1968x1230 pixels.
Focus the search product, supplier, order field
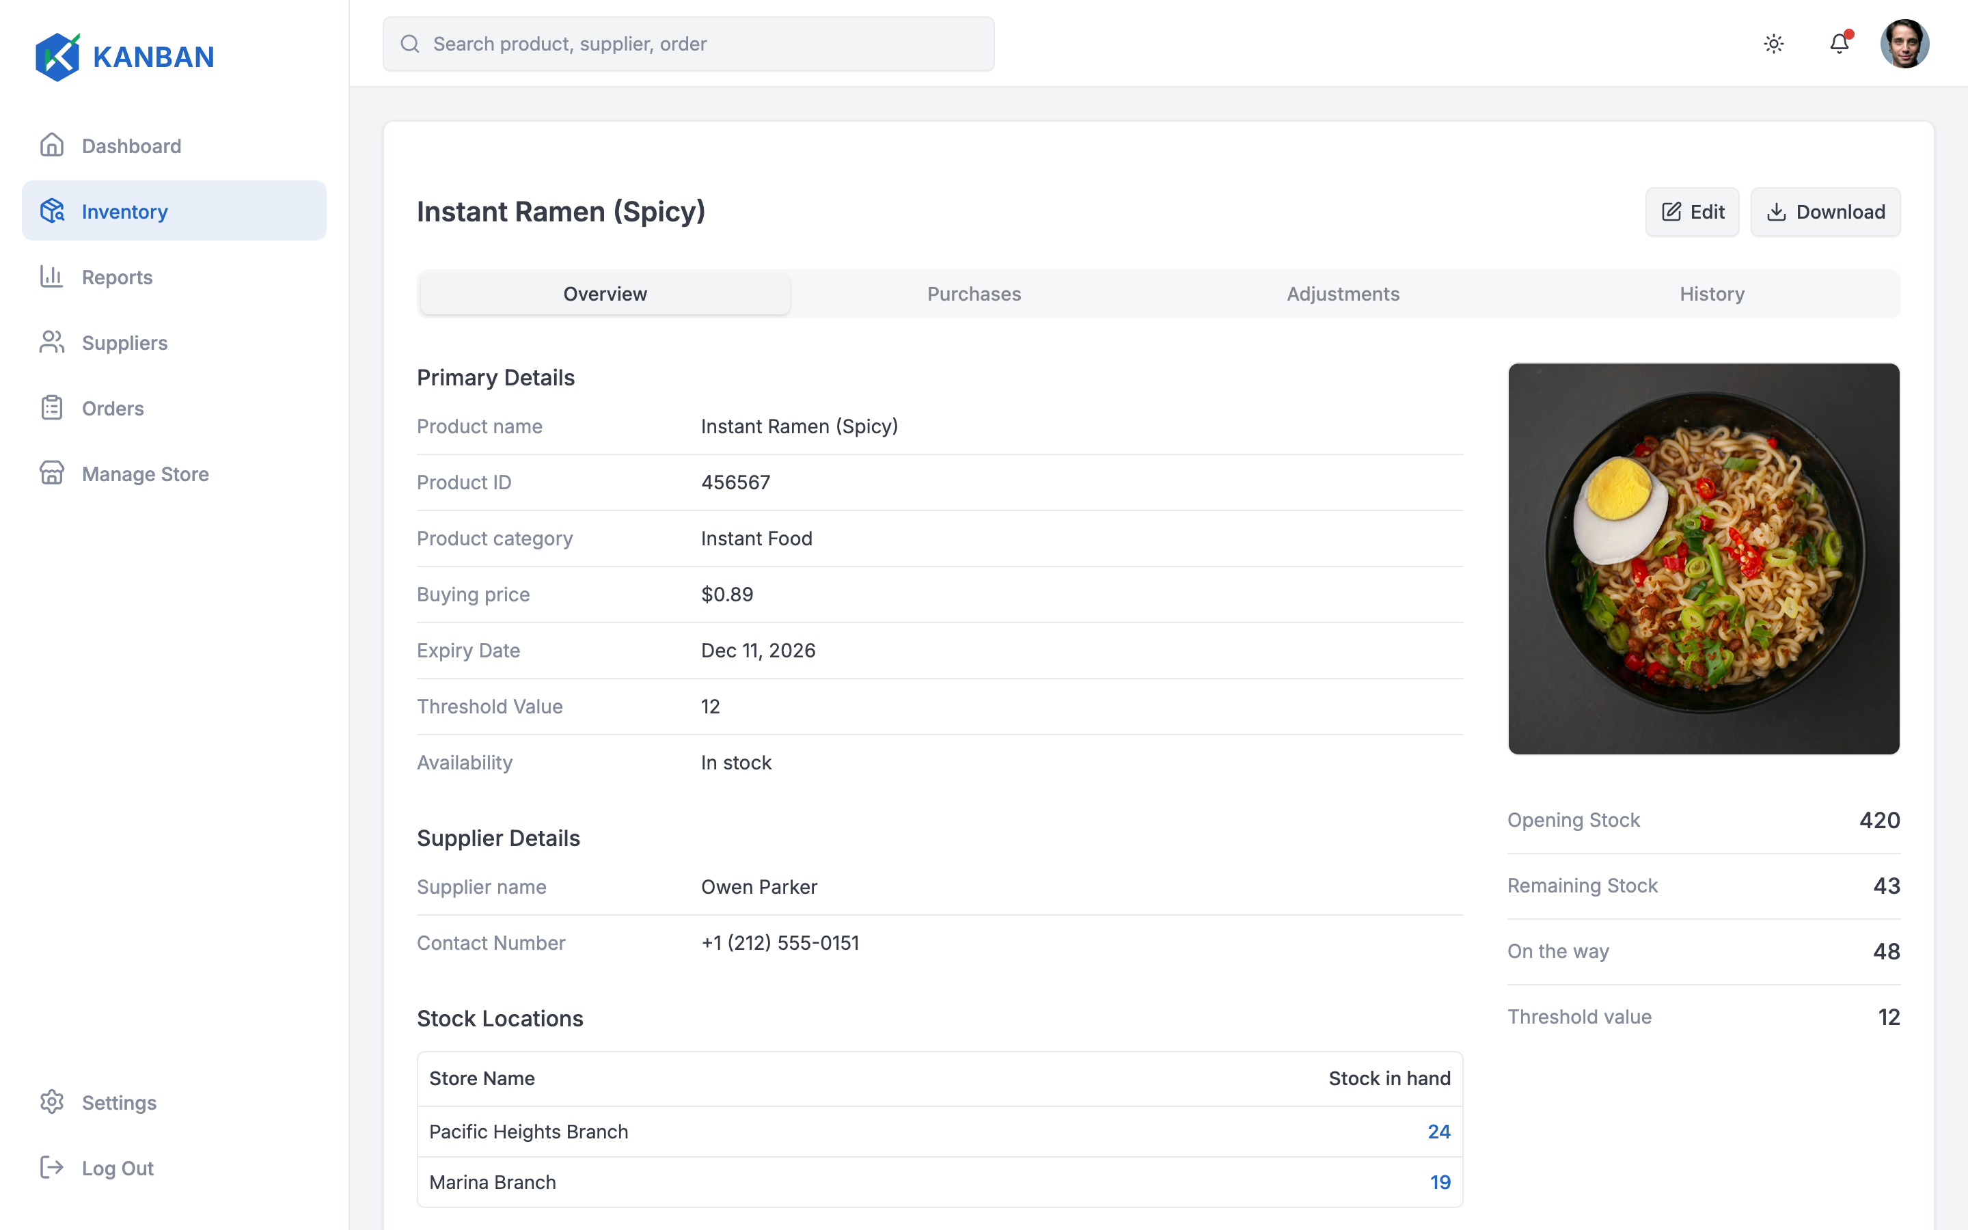click(688, 44)
